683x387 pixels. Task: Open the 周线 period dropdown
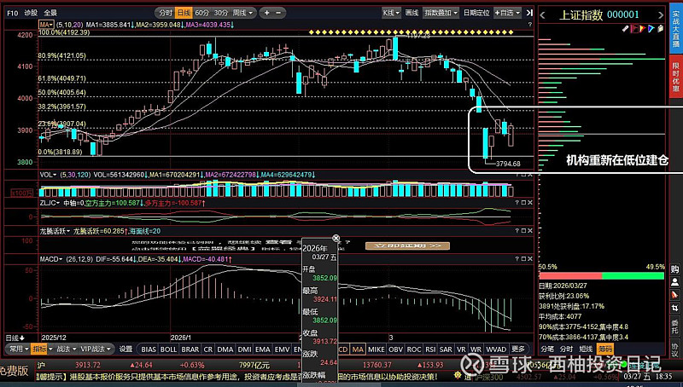pyautogui.click(x=243, y=13)
